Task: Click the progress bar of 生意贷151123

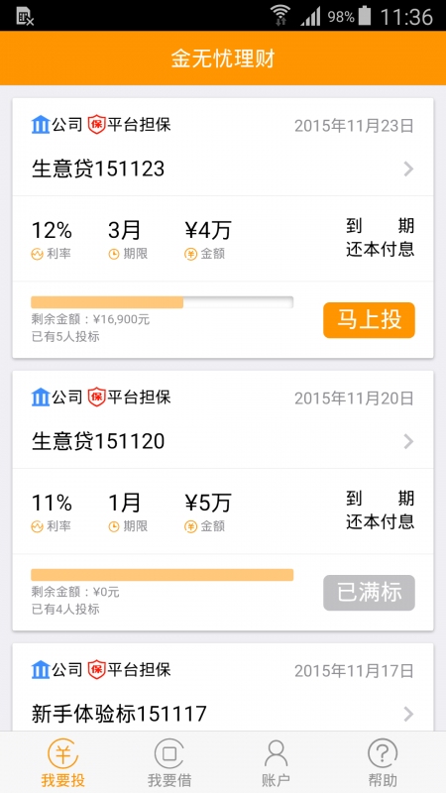Action: (163, 302)
